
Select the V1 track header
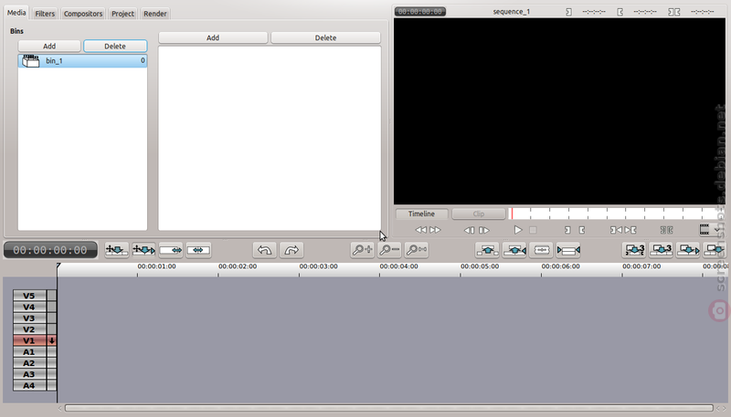29,340
